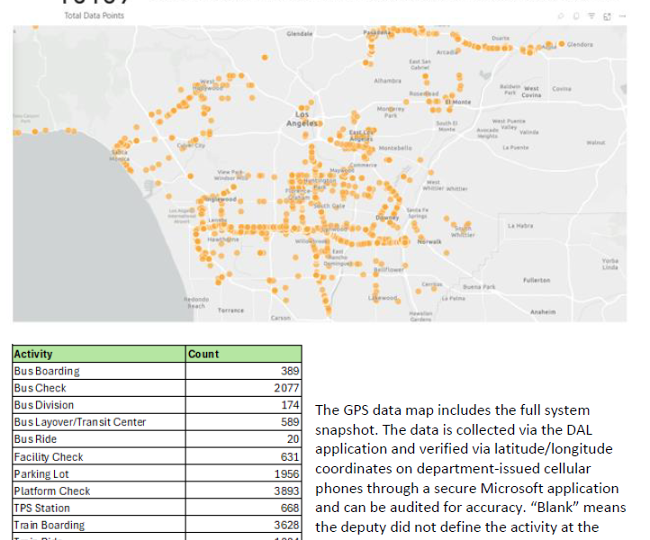This screenshot has height=540, width=650.
Task: Select the Activity column header
Action: tap(33, 355)
